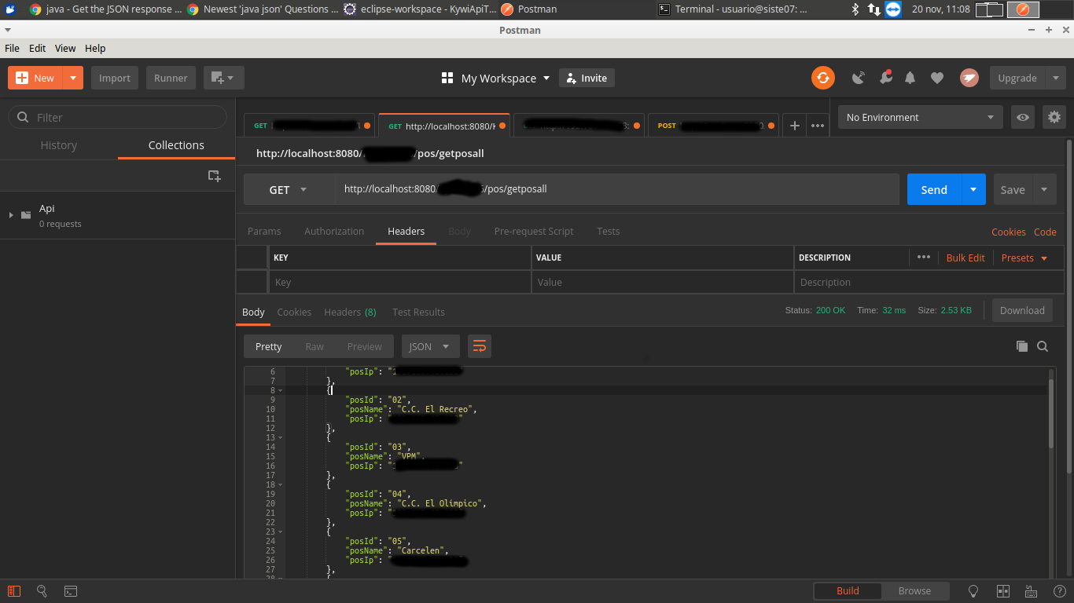Click the heart icon in the header
This screenshot has height=603, width=1074.
click(937, 78)
